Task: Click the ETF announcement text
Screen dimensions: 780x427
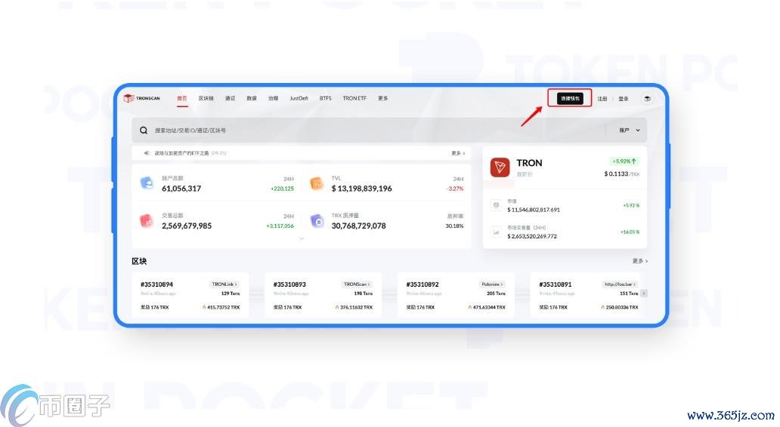Action: [x=181, y=153]
